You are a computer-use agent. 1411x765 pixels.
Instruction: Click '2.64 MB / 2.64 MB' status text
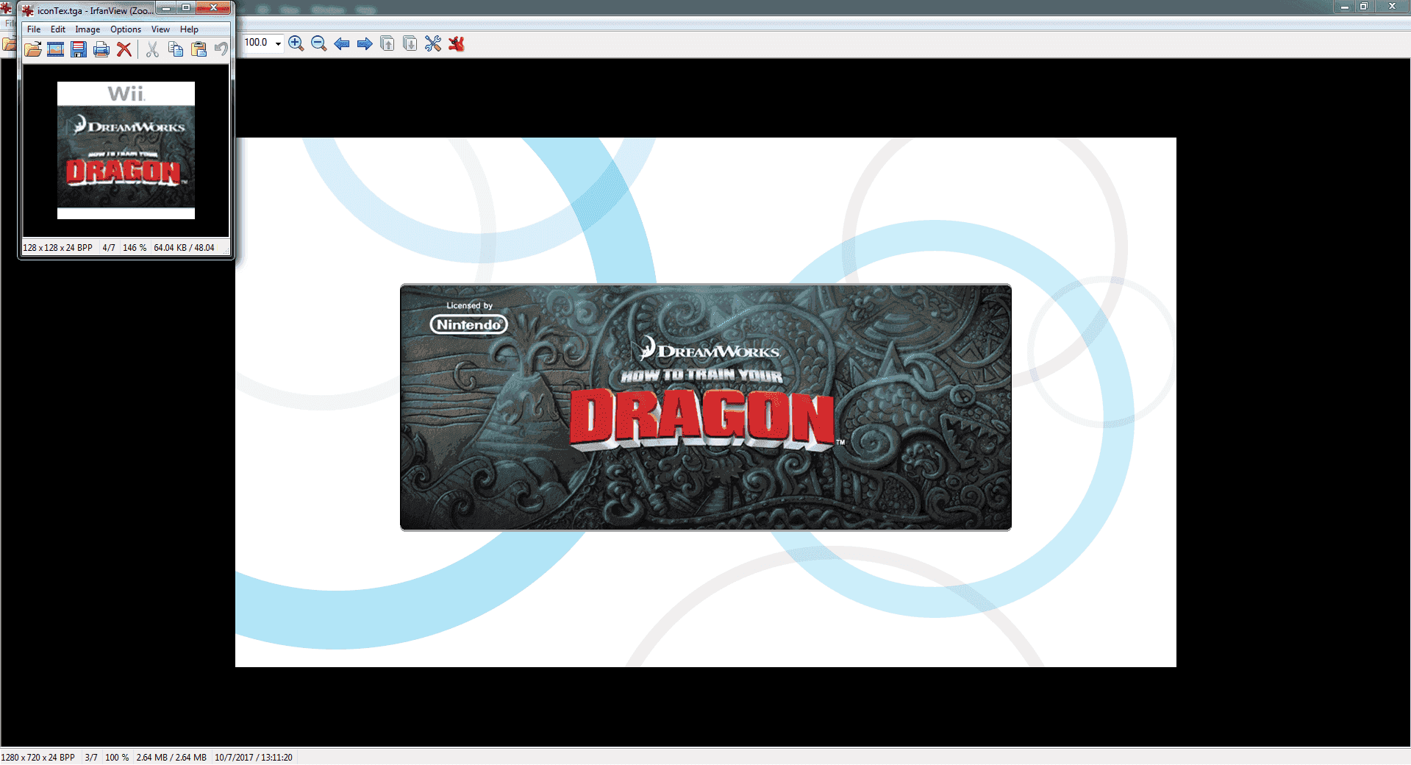[x=171, y=758]
